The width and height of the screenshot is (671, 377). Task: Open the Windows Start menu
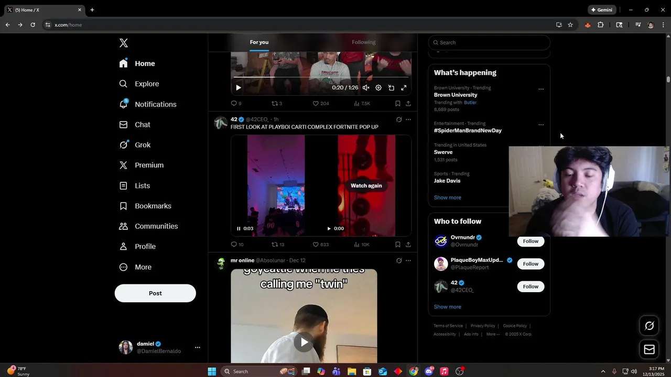(x=212, y=371)
